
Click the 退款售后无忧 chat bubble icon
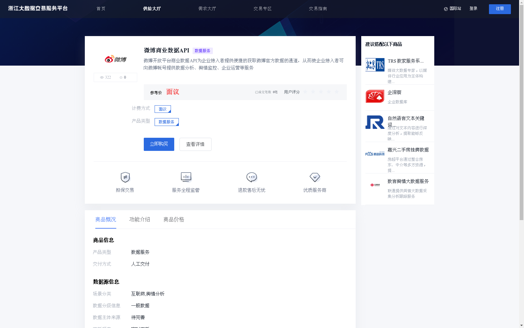click(x=252, y=177)
